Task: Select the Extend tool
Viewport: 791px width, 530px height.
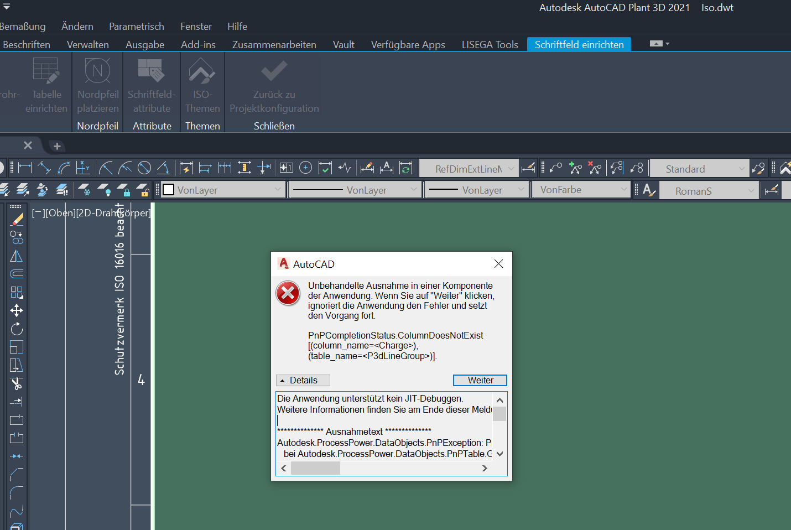Action: 17,402
